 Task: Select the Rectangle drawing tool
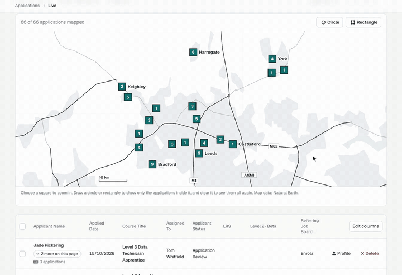pyautogui.click(x=363, y=22)
